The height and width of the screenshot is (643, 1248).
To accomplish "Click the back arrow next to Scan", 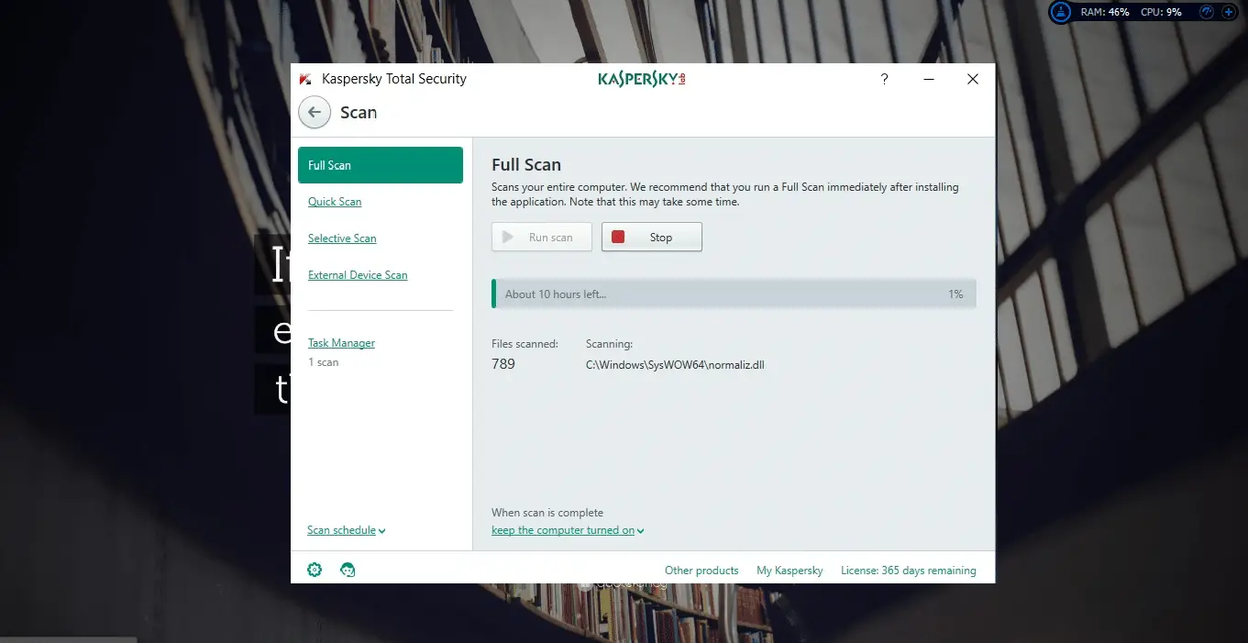I will 315,112.
